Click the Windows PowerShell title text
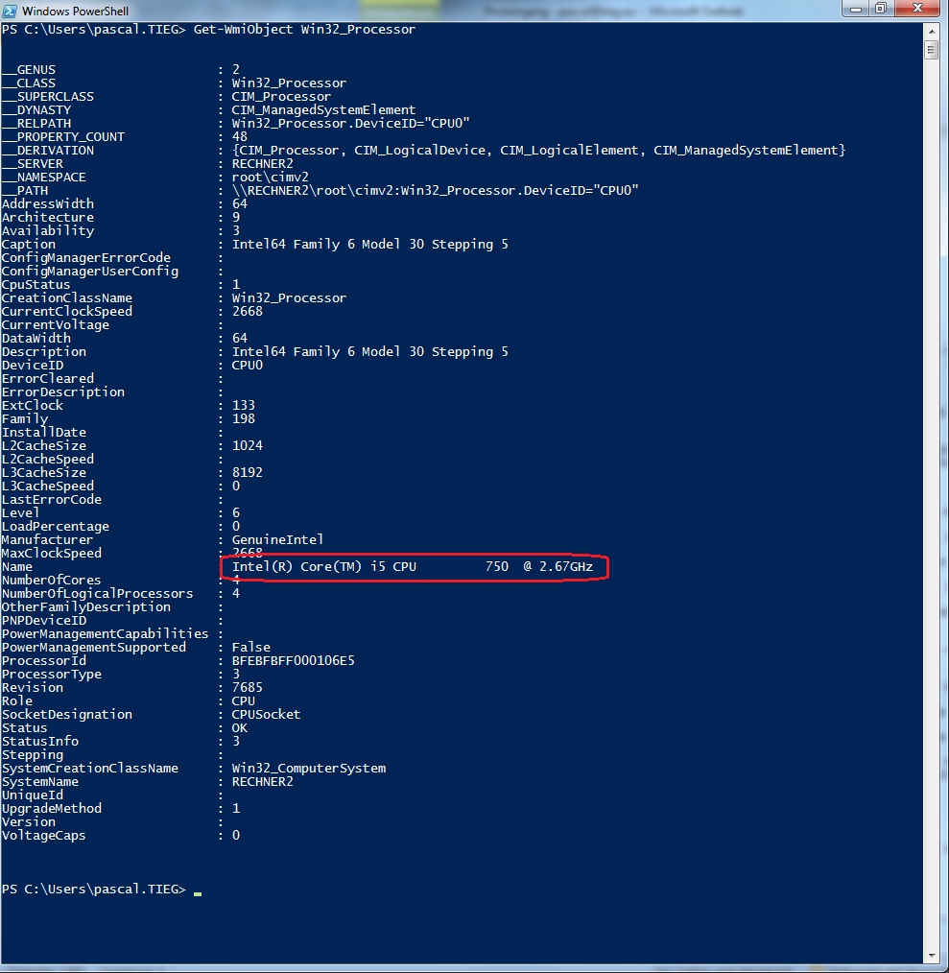Viewport: 949px width, 973px height. 75,12
